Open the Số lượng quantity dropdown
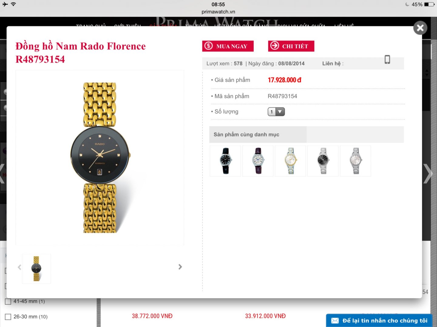The image size is (437, 327). 276,112
